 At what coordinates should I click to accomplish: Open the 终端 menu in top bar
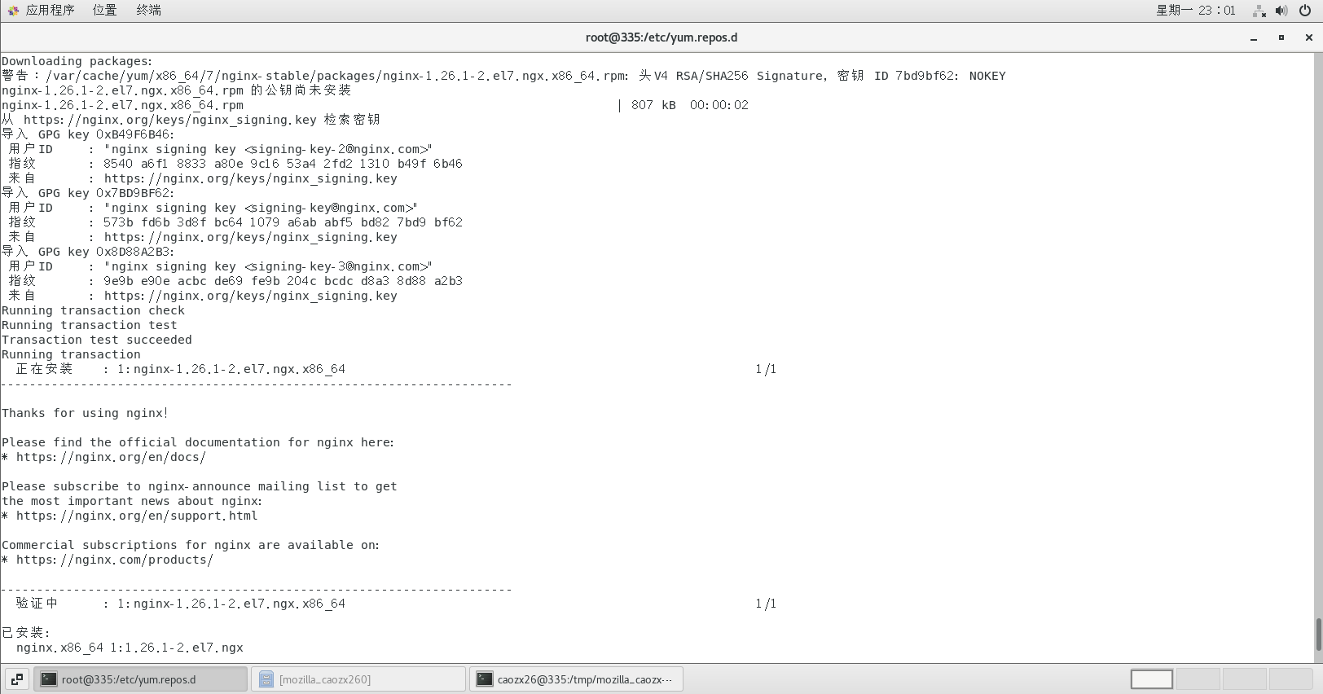coord(148,10)
